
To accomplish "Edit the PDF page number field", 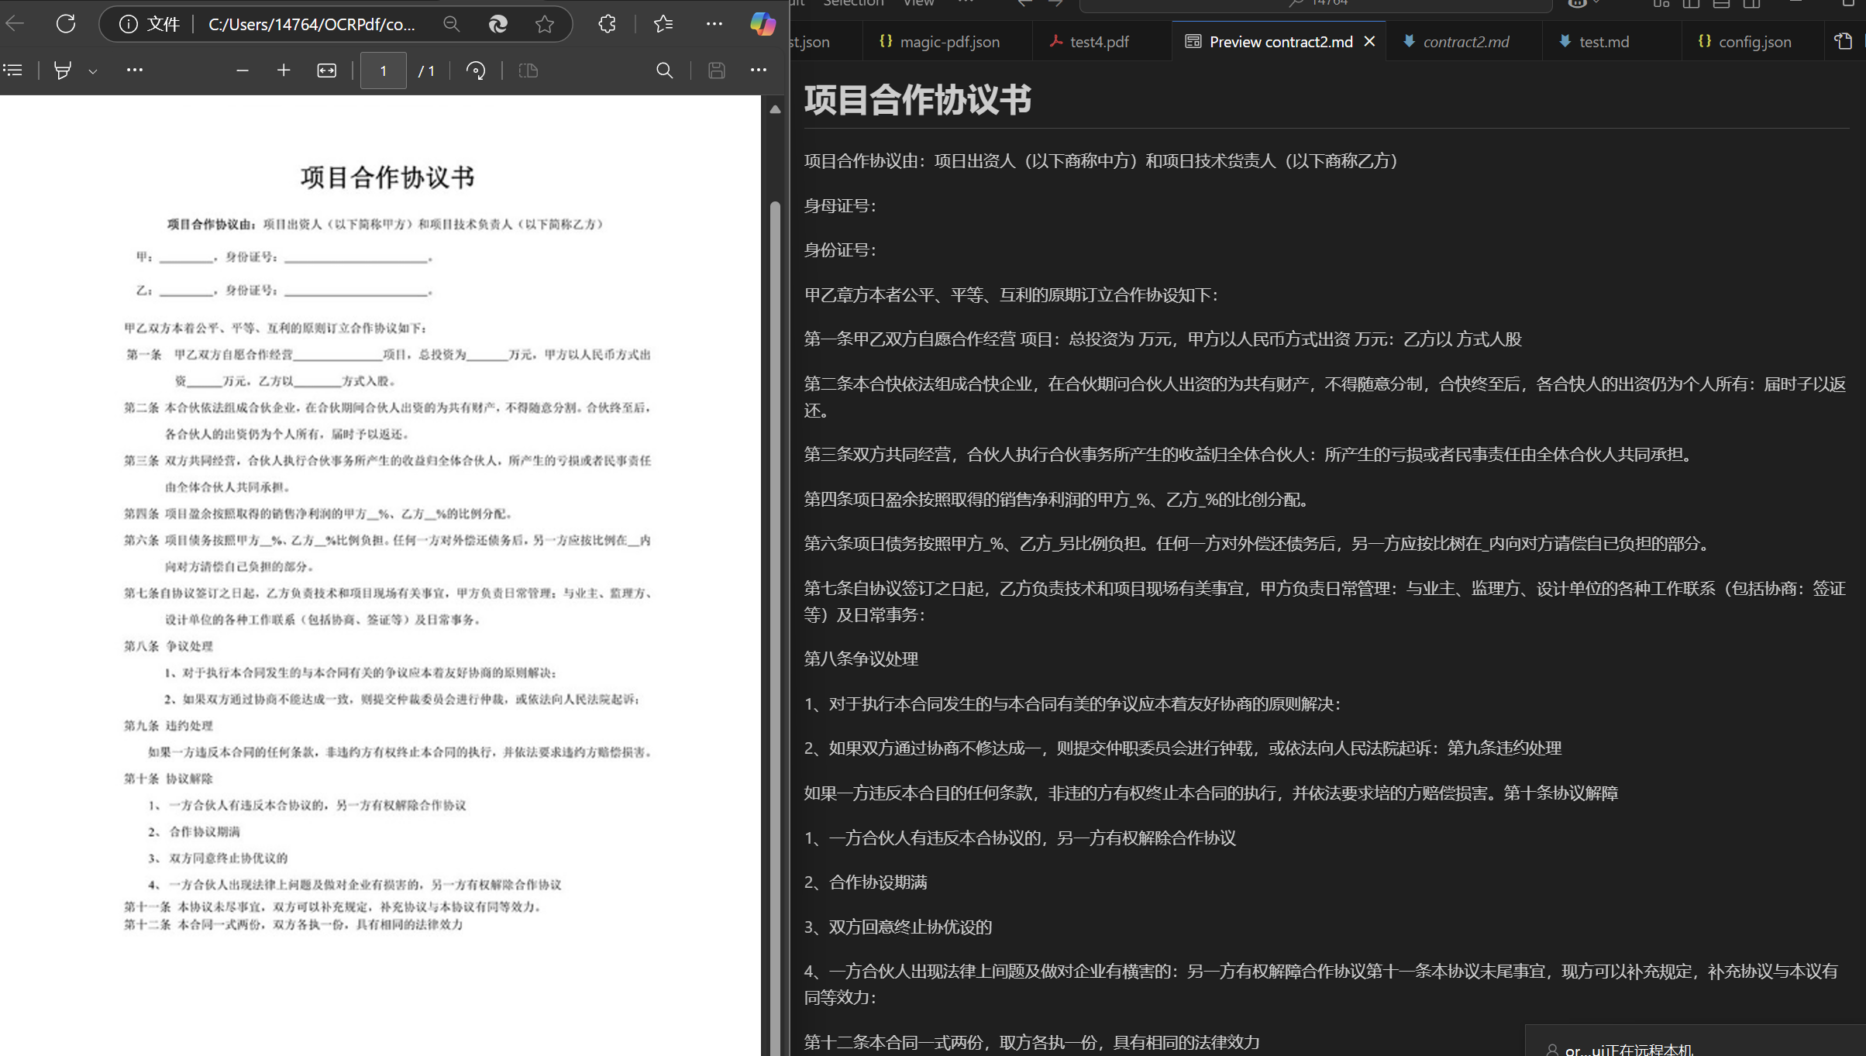I will 383,71.
